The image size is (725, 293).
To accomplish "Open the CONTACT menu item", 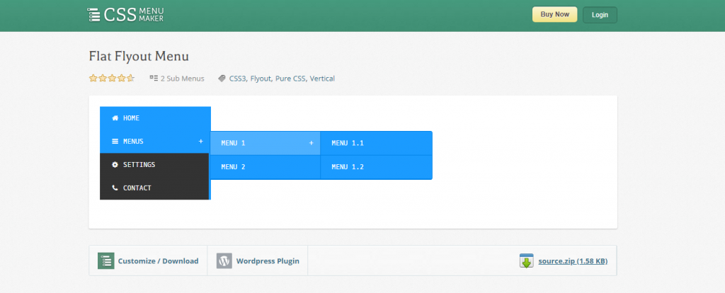I will tap(154, 188).
